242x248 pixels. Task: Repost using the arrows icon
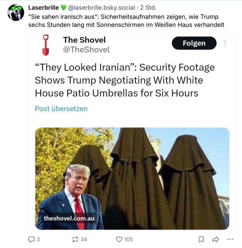(x=75, y=239)
